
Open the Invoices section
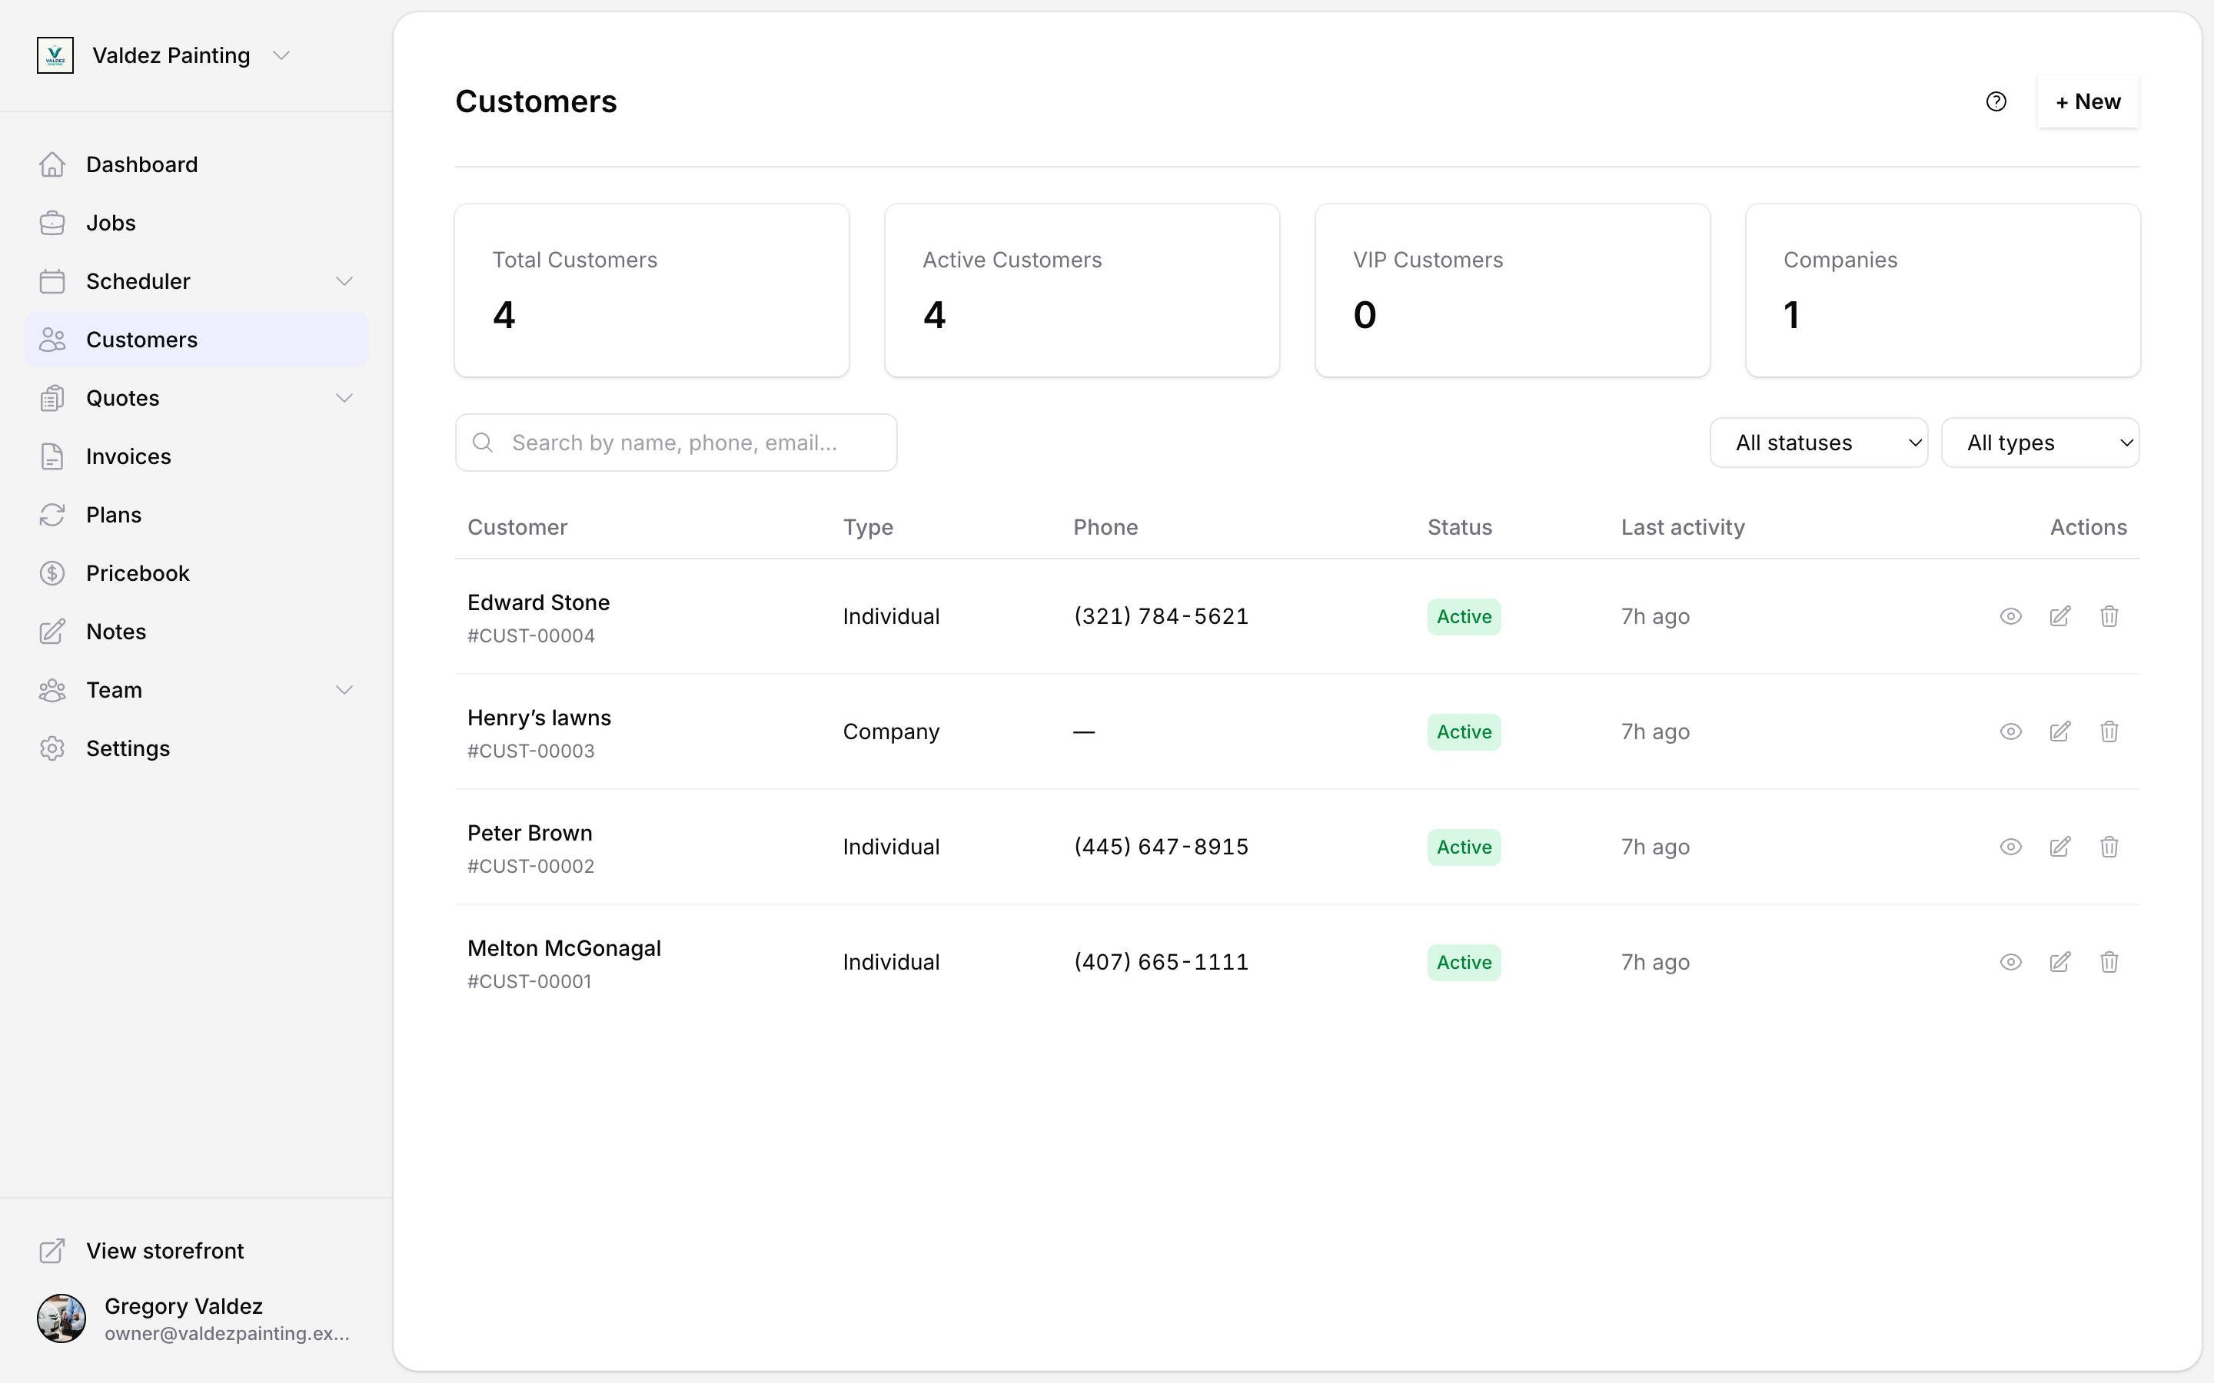(128, 456)
